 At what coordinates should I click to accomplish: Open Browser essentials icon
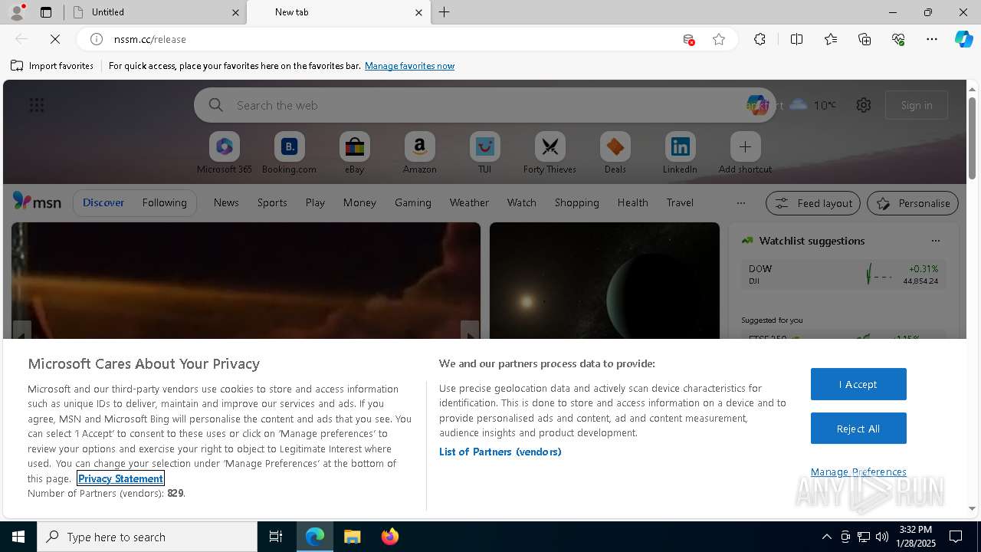(898, 39)
